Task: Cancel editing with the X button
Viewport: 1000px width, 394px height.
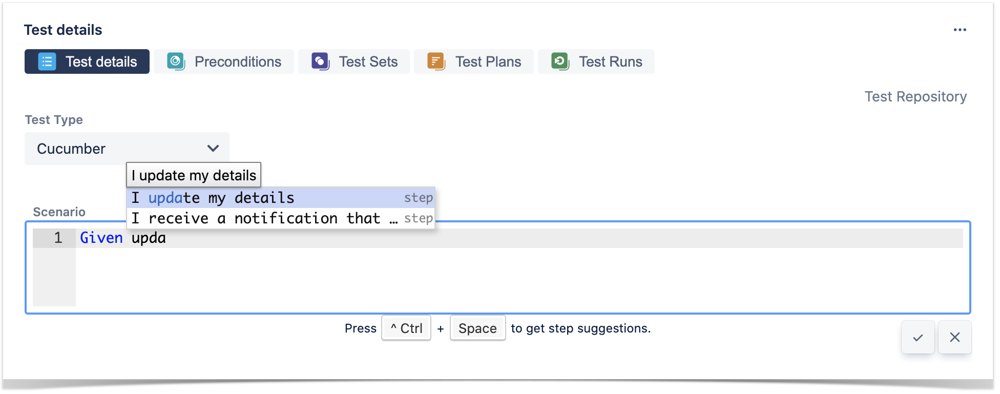Action: pos(954,337)
